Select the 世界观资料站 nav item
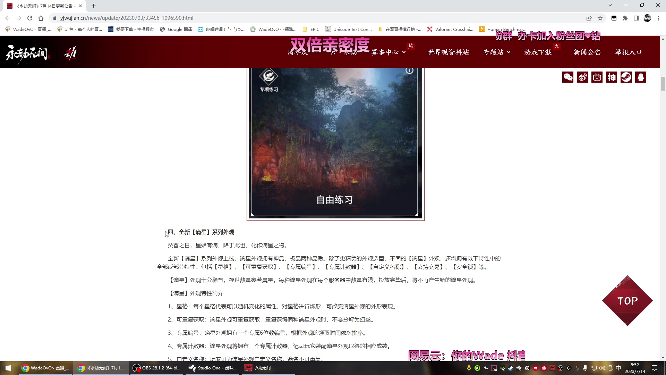666x375 pixels. coord(448,52)
